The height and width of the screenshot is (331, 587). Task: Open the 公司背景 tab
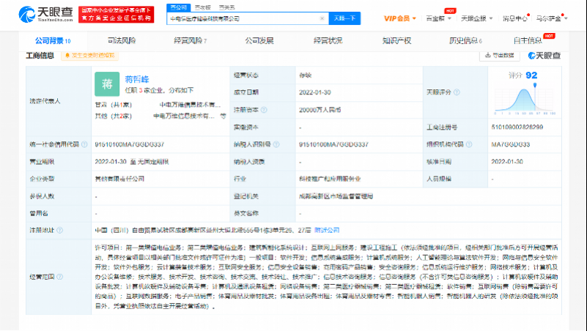(53, 41)
